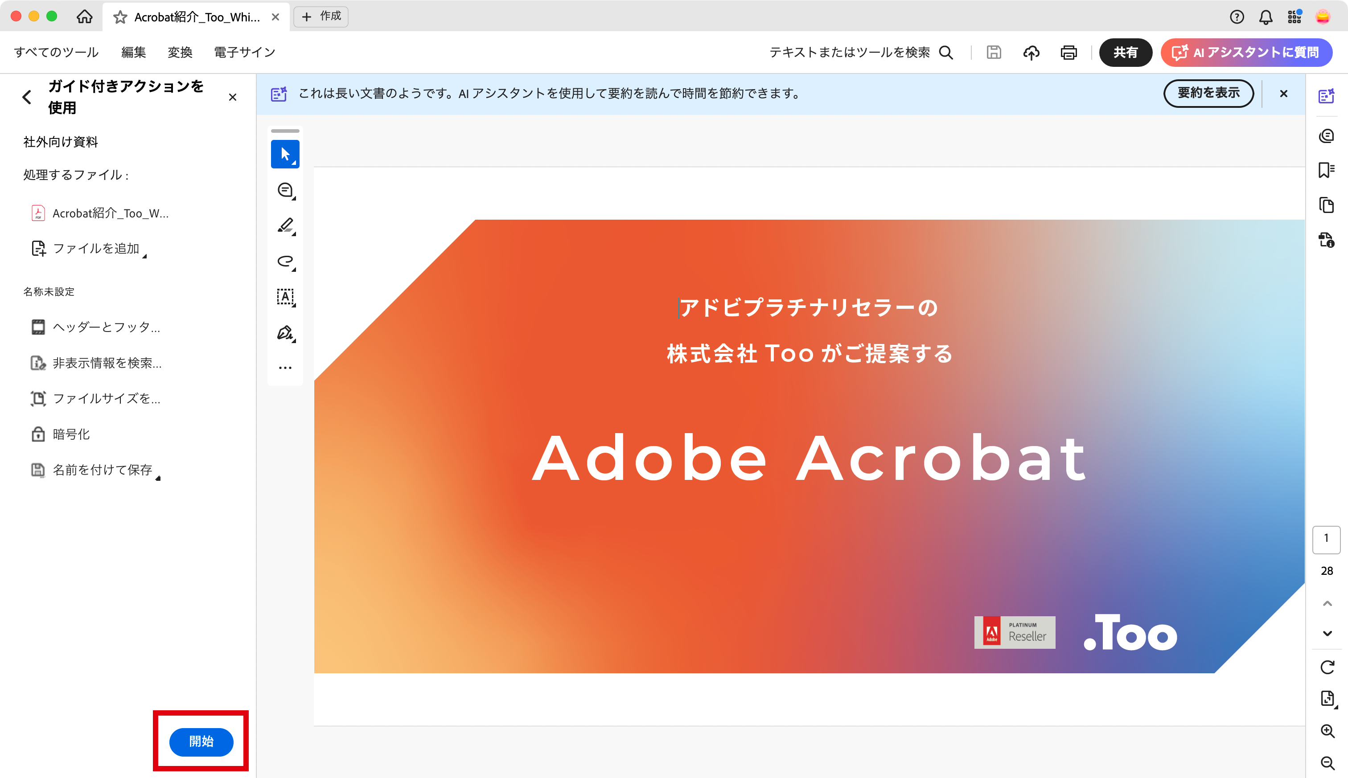Select the text box tool
The width and height of the screenshot is (1348, 778).
[285, 297]
